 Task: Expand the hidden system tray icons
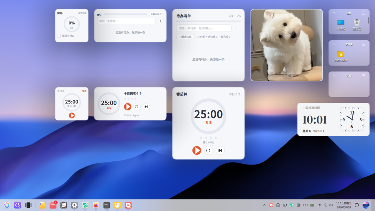click(264, 205)
